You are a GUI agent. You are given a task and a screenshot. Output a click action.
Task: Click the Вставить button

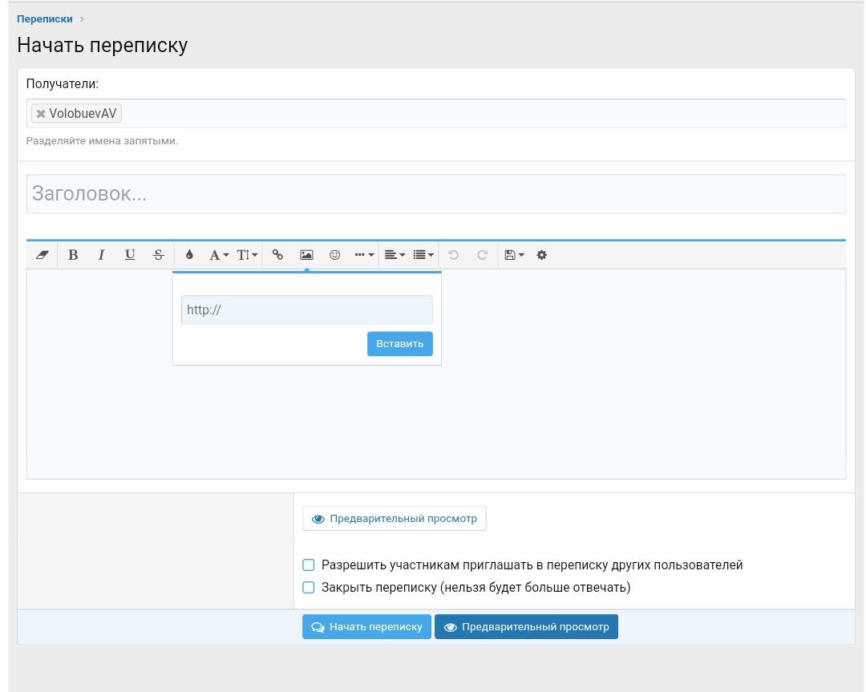click(x=400, y=343)
